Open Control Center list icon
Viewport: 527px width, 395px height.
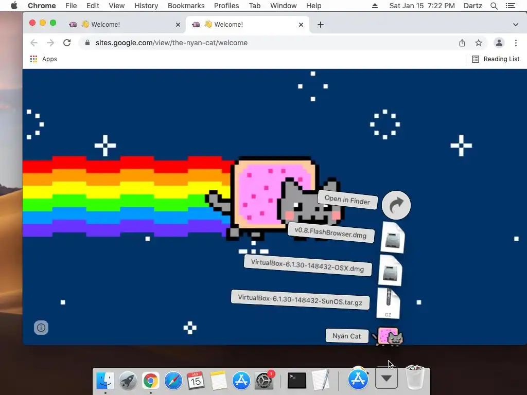pos(510,6)
